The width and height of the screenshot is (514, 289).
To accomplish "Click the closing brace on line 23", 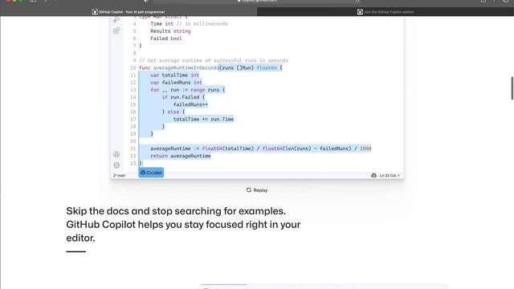I will click(x=141, y=163).
